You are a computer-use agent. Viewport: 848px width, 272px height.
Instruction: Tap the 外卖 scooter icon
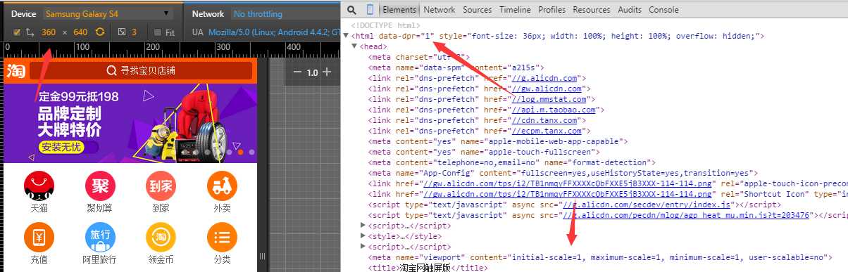(222, 185)
